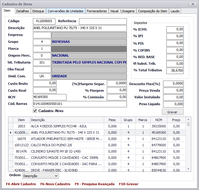Click the Gravar button
Screen dimensions: 199x190
click(173, 112)
